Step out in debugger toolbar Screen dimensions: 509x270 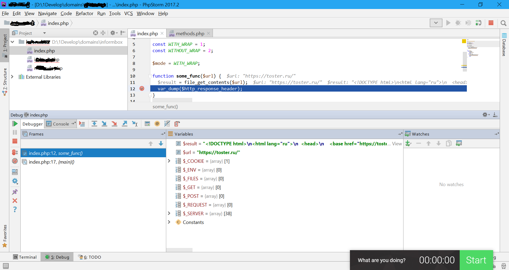click(125, 124)
